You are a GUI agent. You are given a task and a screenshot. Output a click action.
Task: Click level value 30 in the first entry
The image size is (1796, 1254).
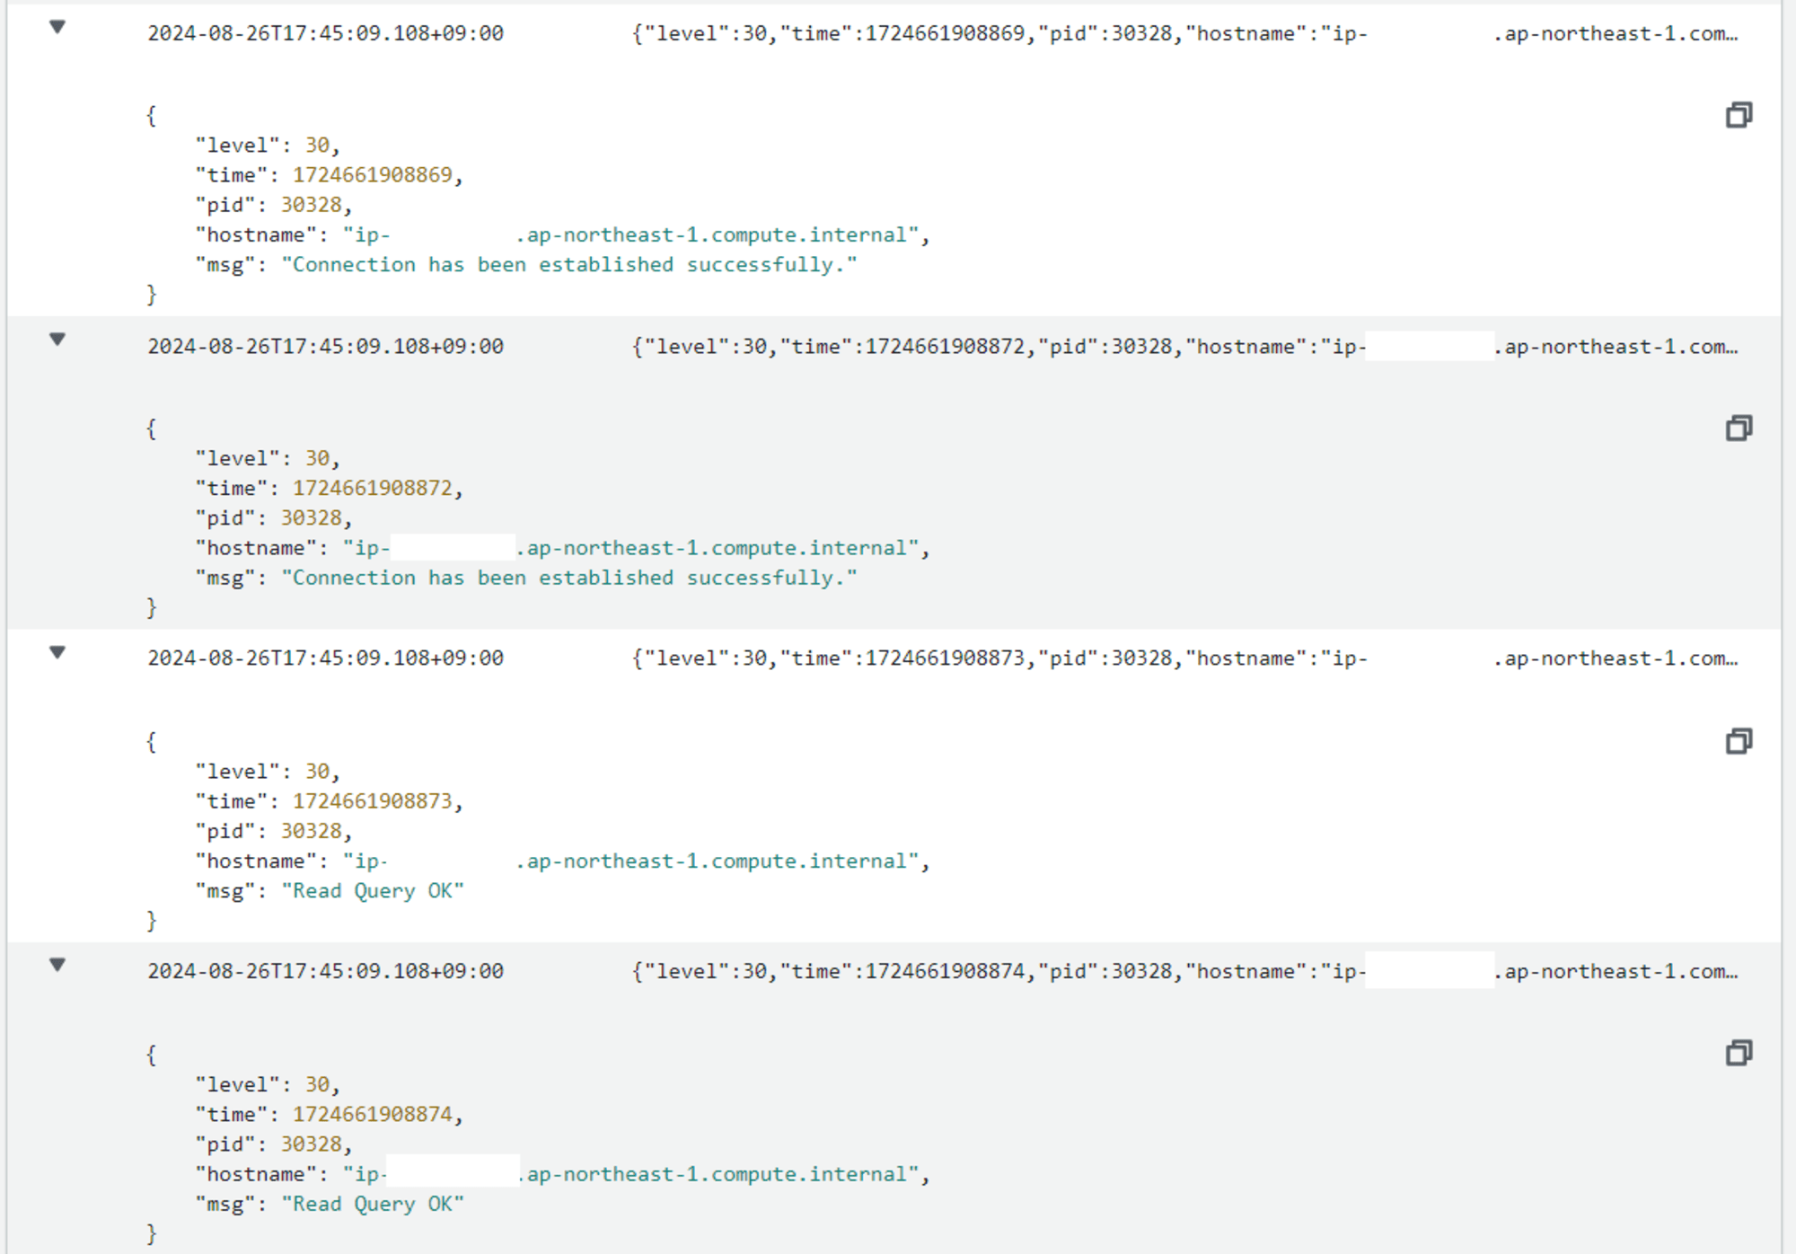(x=317, y=146)
